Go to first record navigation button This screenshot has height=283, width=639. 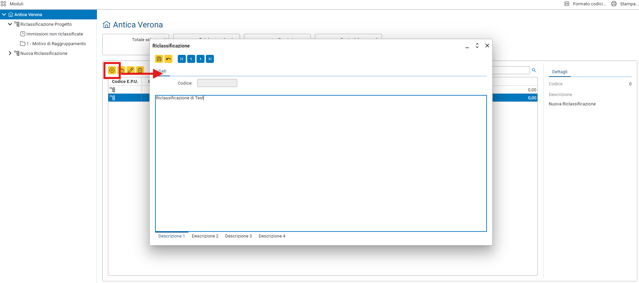point(182,59)
